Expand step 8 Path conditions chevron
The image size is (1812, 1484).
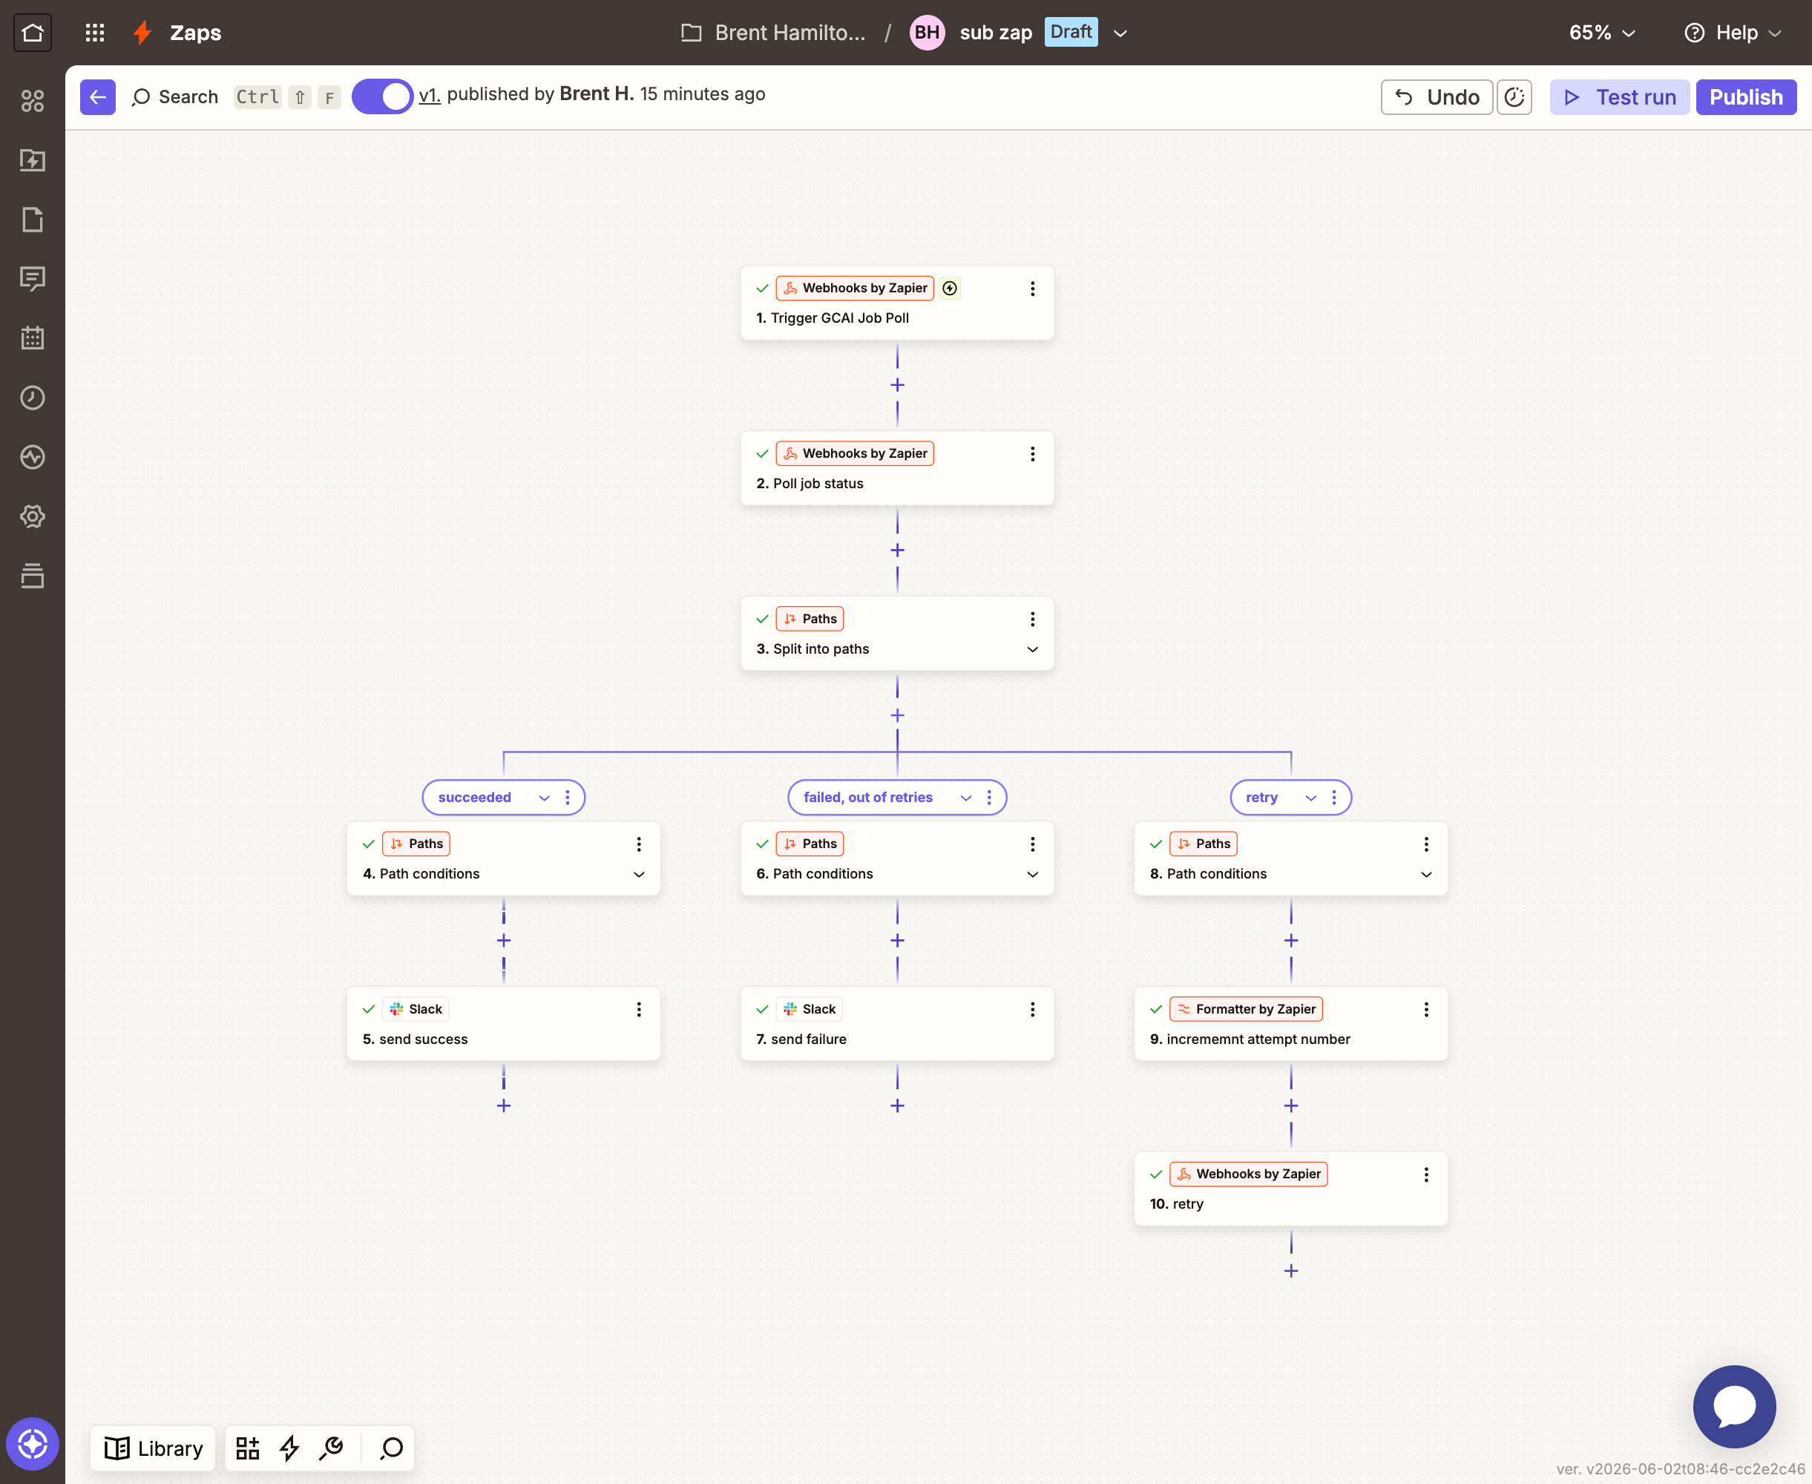(1425, 875)
